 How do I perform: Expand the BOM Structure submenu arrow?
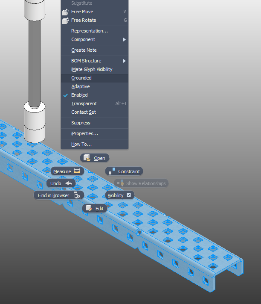pyautogui.click(x=124, y=61)
